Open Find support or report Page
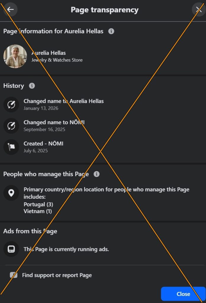This screenshot has width=206, height=303. 57,275
